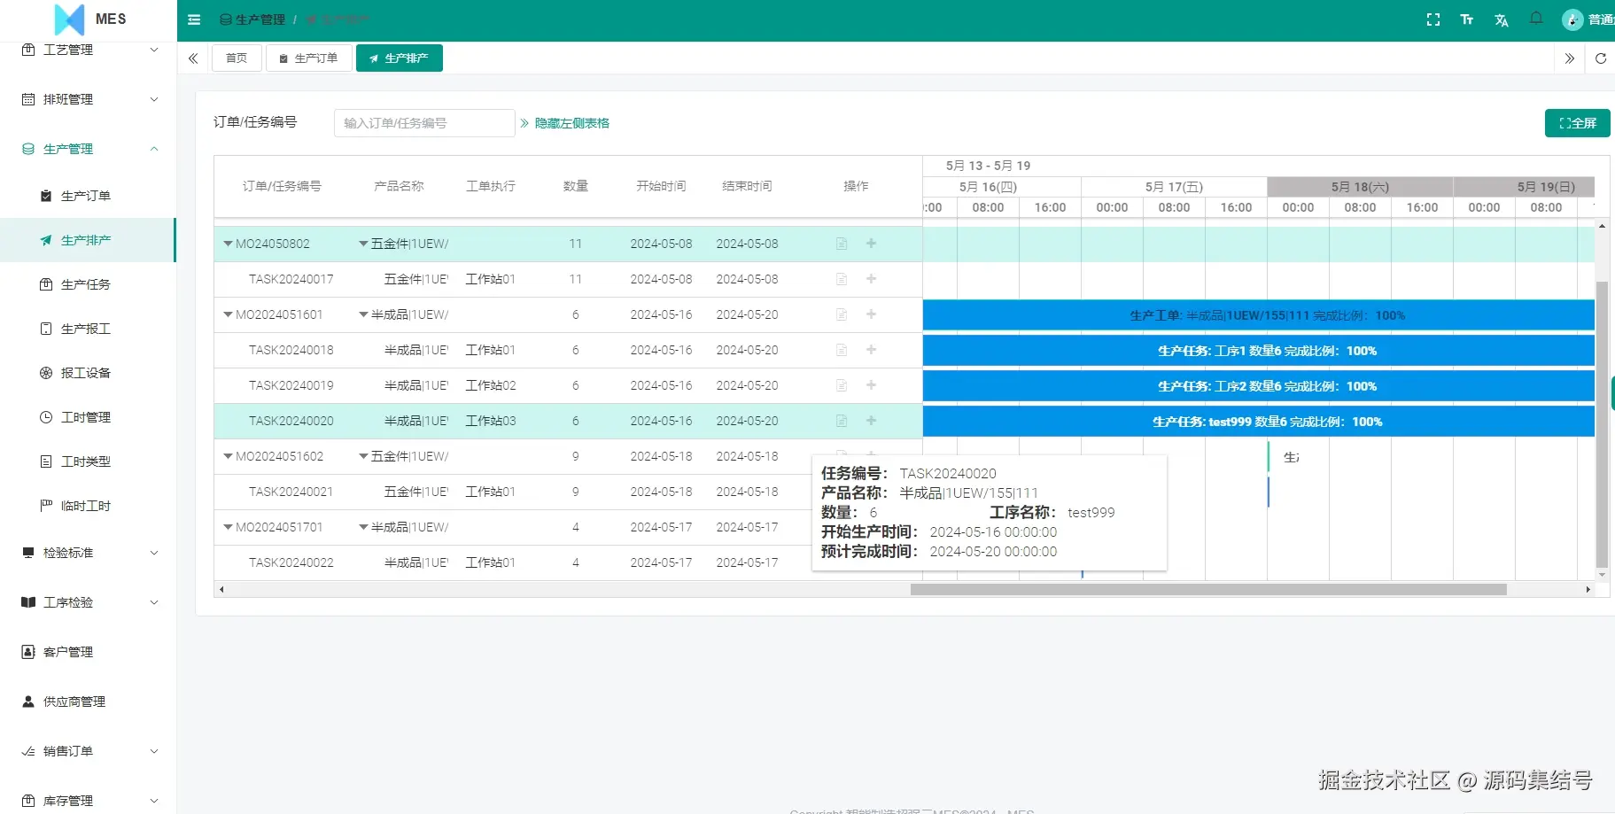Switch to the 首页 tab
This screenshot has width=1615, height=814.
pos(236,58)
